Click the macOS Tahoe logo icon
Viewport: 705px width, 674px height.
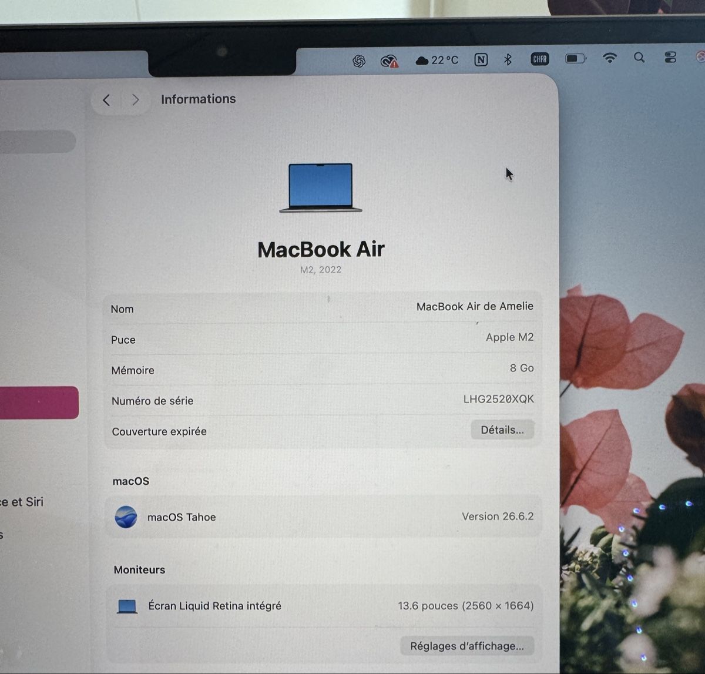pyautogui.click(x=126, y=517)
